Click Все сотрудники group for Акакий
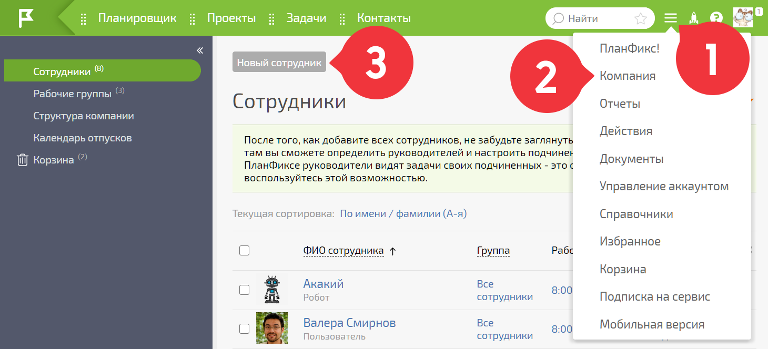Viewport: 768px width, 349px height. (x=504, y=290)
